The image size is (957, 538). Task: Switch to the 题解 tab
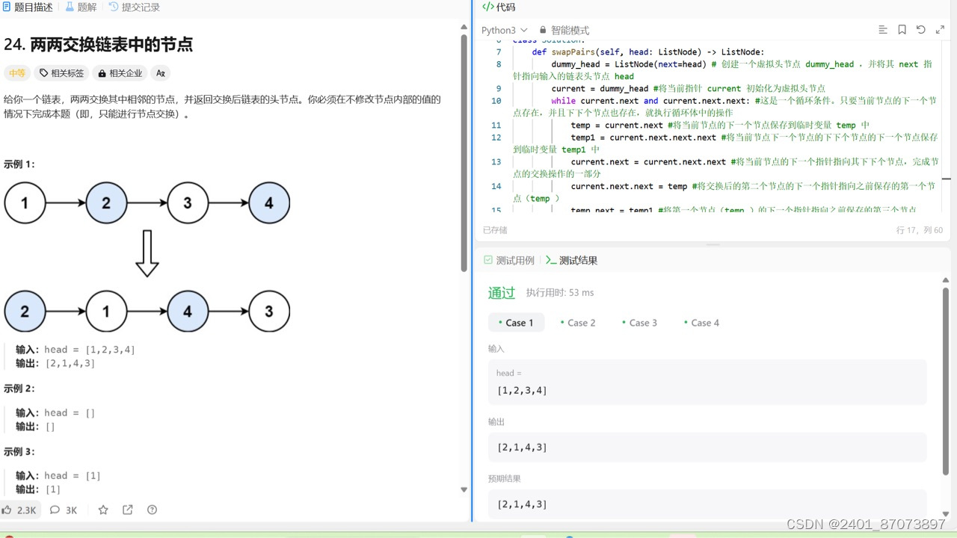[x=81, y=7]
